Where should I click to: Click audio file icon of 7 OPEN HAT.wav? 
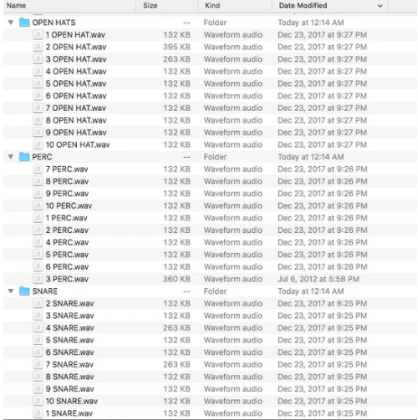(38, 108)
